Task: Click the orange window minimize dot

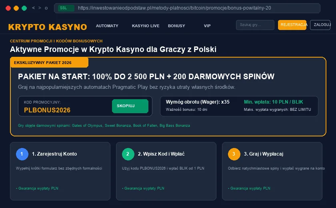Action: [x=16, y=8]
